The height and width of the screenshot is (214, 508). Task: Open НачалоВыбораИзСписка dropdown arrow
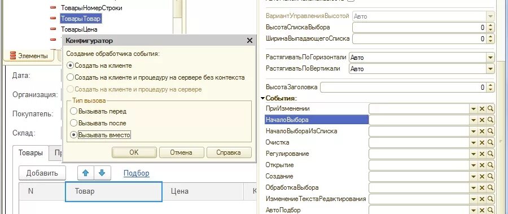[474, 132]
